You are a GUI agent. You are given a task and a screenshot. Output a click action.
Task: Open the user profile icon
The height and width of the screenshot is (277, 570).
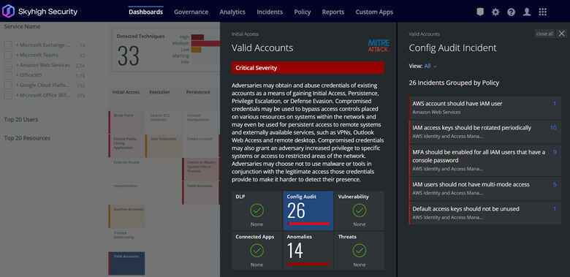[x=527, y=12]
